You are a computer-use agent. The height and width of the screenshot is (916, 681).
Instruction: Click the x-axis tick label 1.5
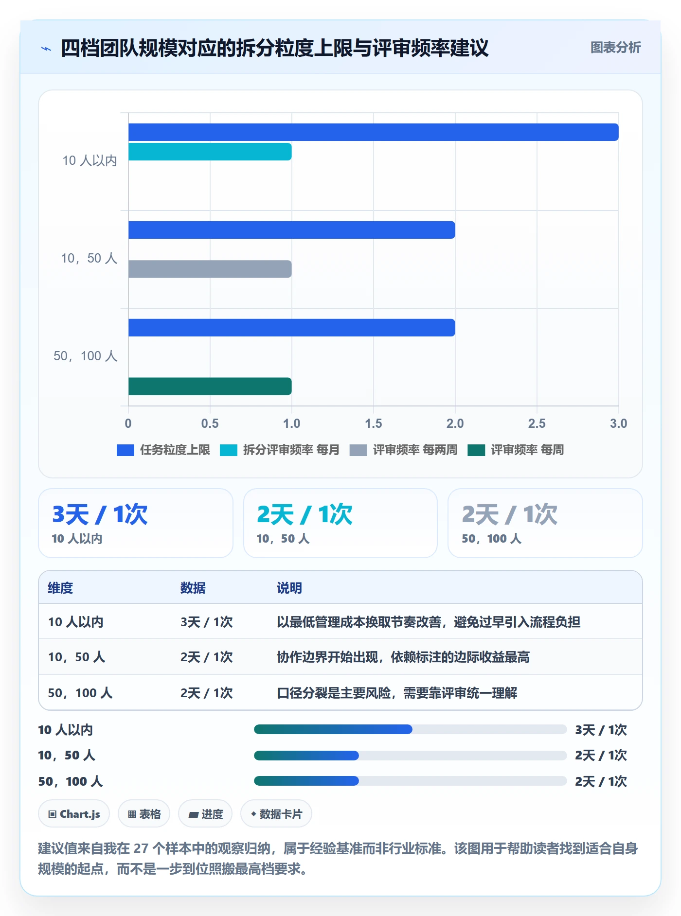click(374, 423)
